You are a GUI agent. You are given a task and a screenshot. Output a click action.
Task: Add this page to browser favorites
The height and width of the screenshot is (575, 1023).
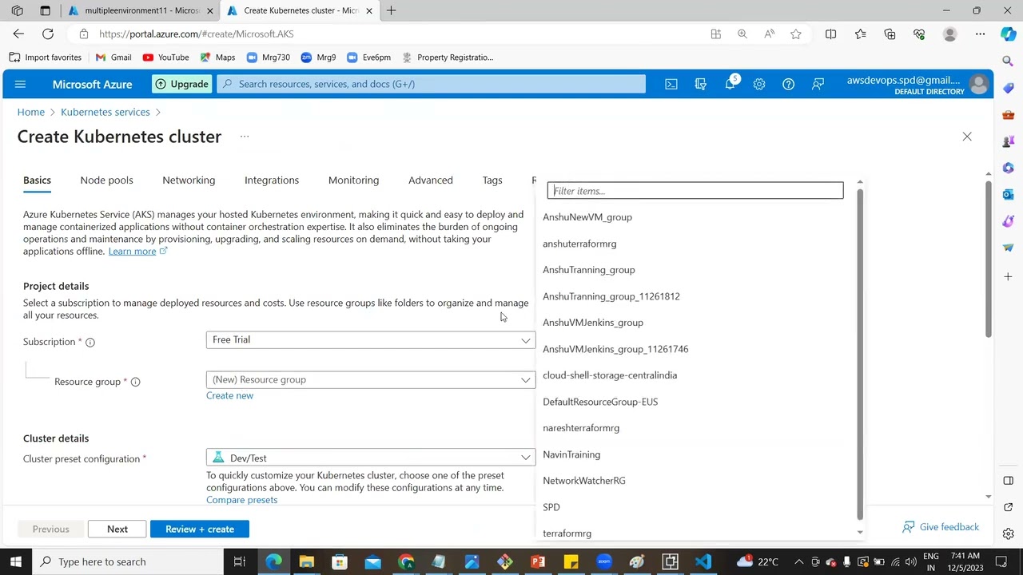796,34
